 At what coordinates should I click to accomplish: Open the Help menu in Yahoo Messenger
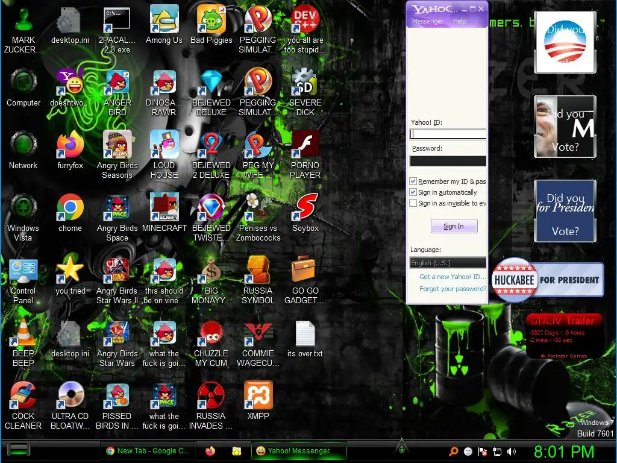coord(459,21)
